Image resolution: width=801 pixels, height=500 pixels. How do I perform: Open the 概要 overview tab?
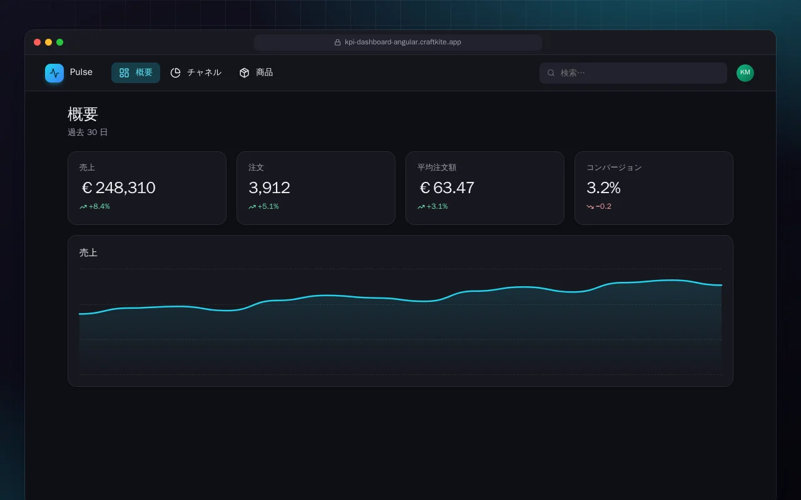coord(136,72)
